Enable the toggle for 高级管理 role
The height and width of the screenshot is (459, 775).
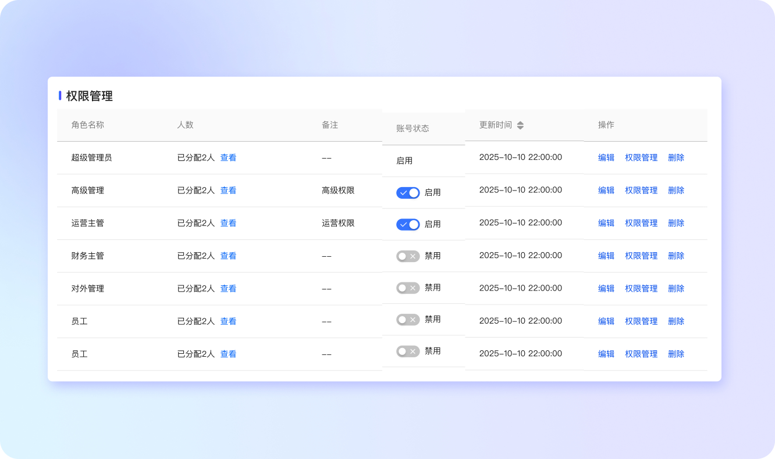(407, 192)
